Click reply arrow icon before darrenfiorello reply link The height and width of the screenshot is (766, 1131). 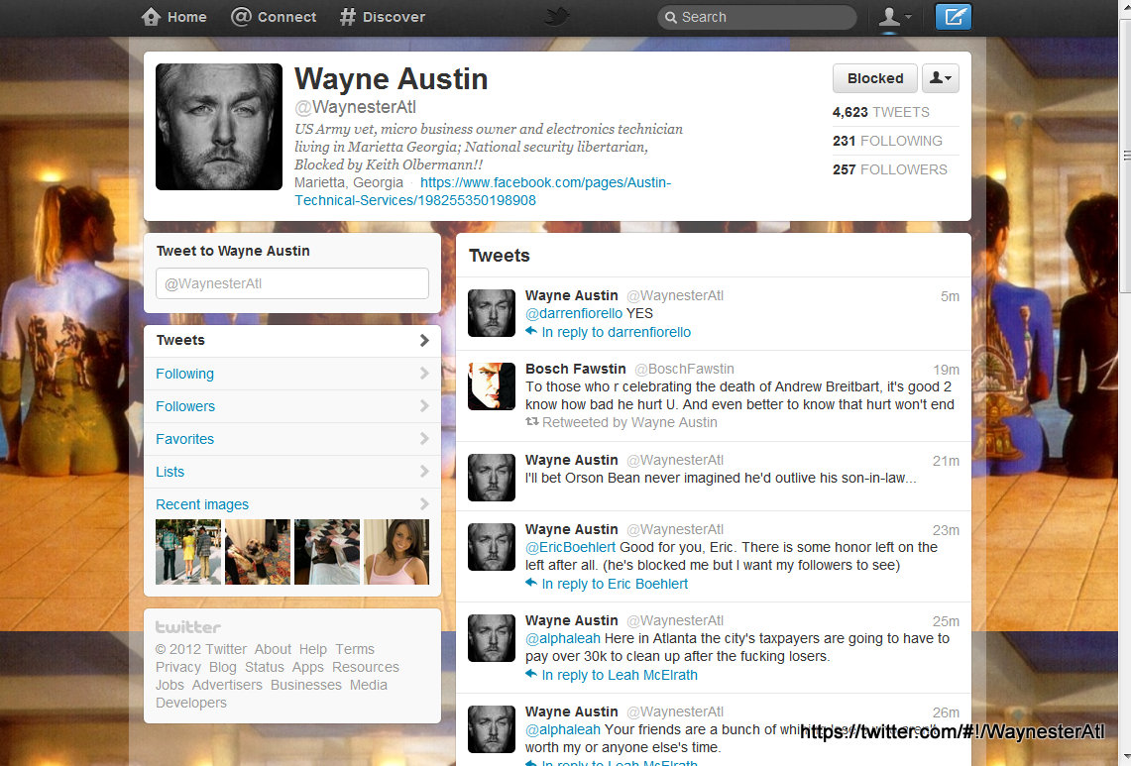tap(531, 331)
